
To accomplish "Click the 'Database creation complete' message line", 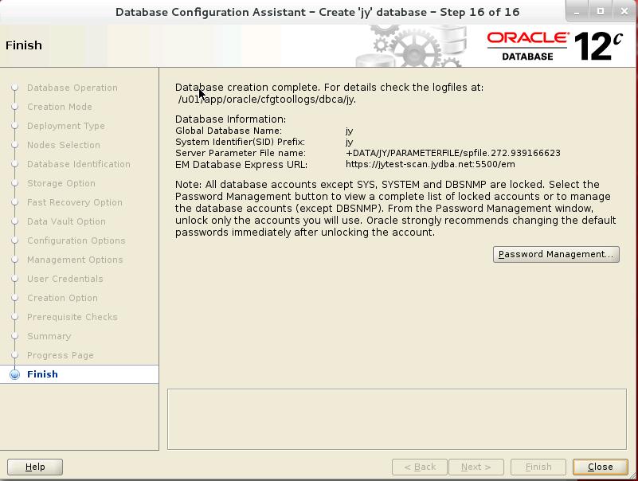I will click(329, 88).
